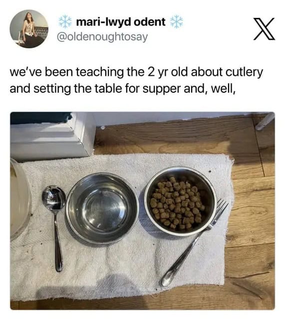Click the bowl filled with kibble
Screen dimensions: 292x321
click(181, 202)
